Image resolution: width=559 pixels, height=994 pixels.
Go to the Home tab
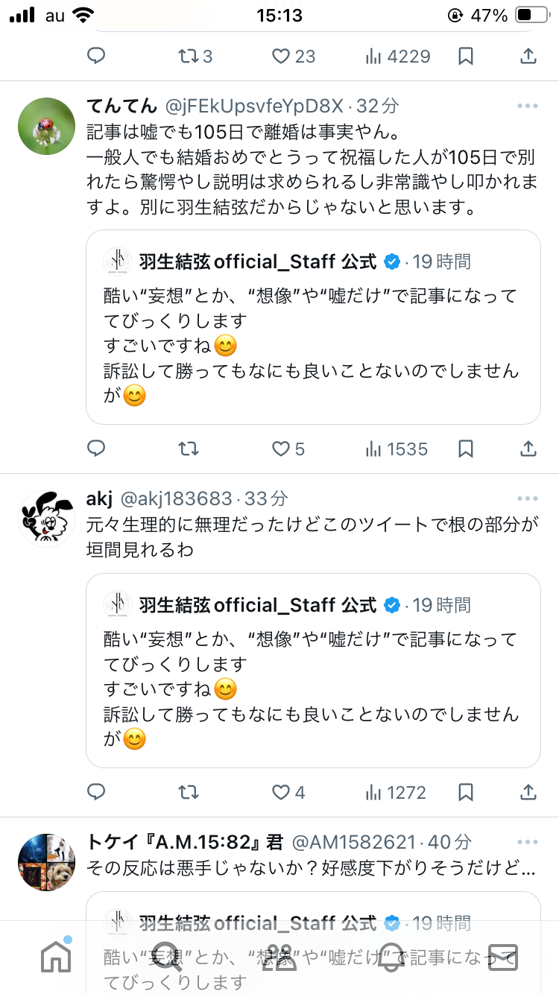click(56, 956)
